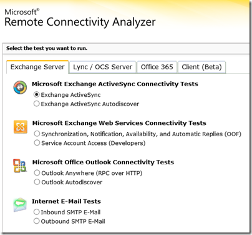Switch to the Client (Beta) tab
This screenshot has height=235, width=252.
pyautogui.click(x=201, y=67)
